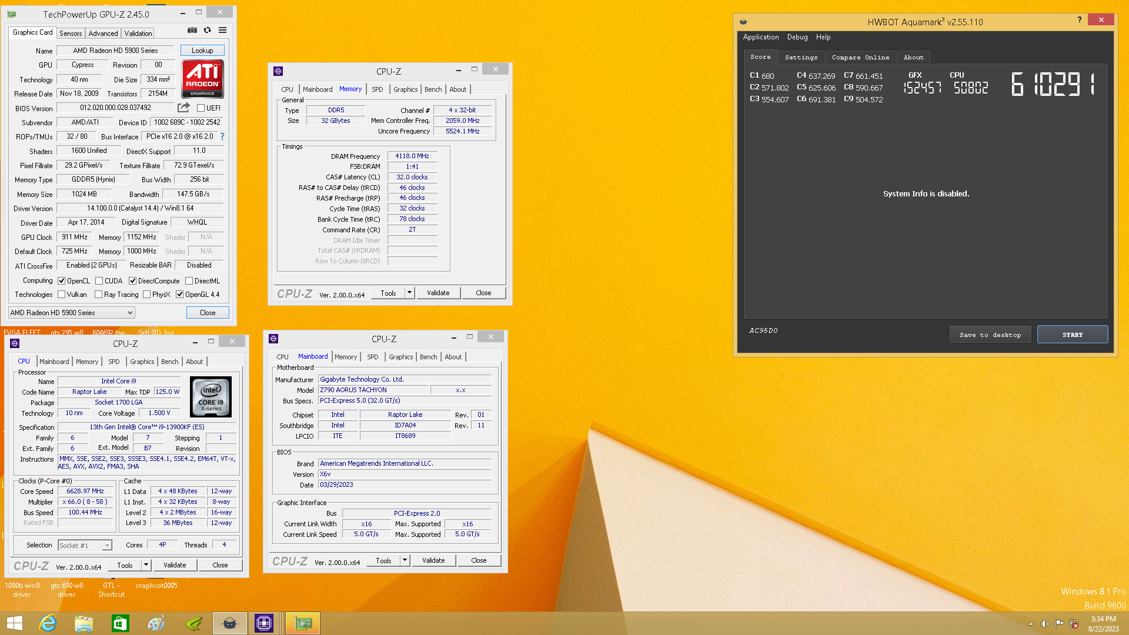Toggle OpenGL 4.4 checkbox
This screenshot has height=635, width=1129.
179,295
